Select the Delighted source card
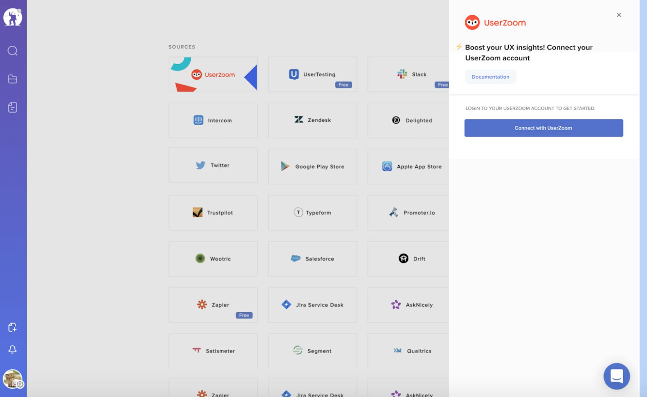The width and height of the screenshot is (647, 397). click(x=408, y=120)
